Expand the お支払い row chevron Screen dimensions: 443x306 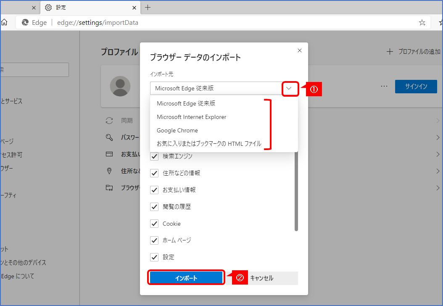coord(438,154)
